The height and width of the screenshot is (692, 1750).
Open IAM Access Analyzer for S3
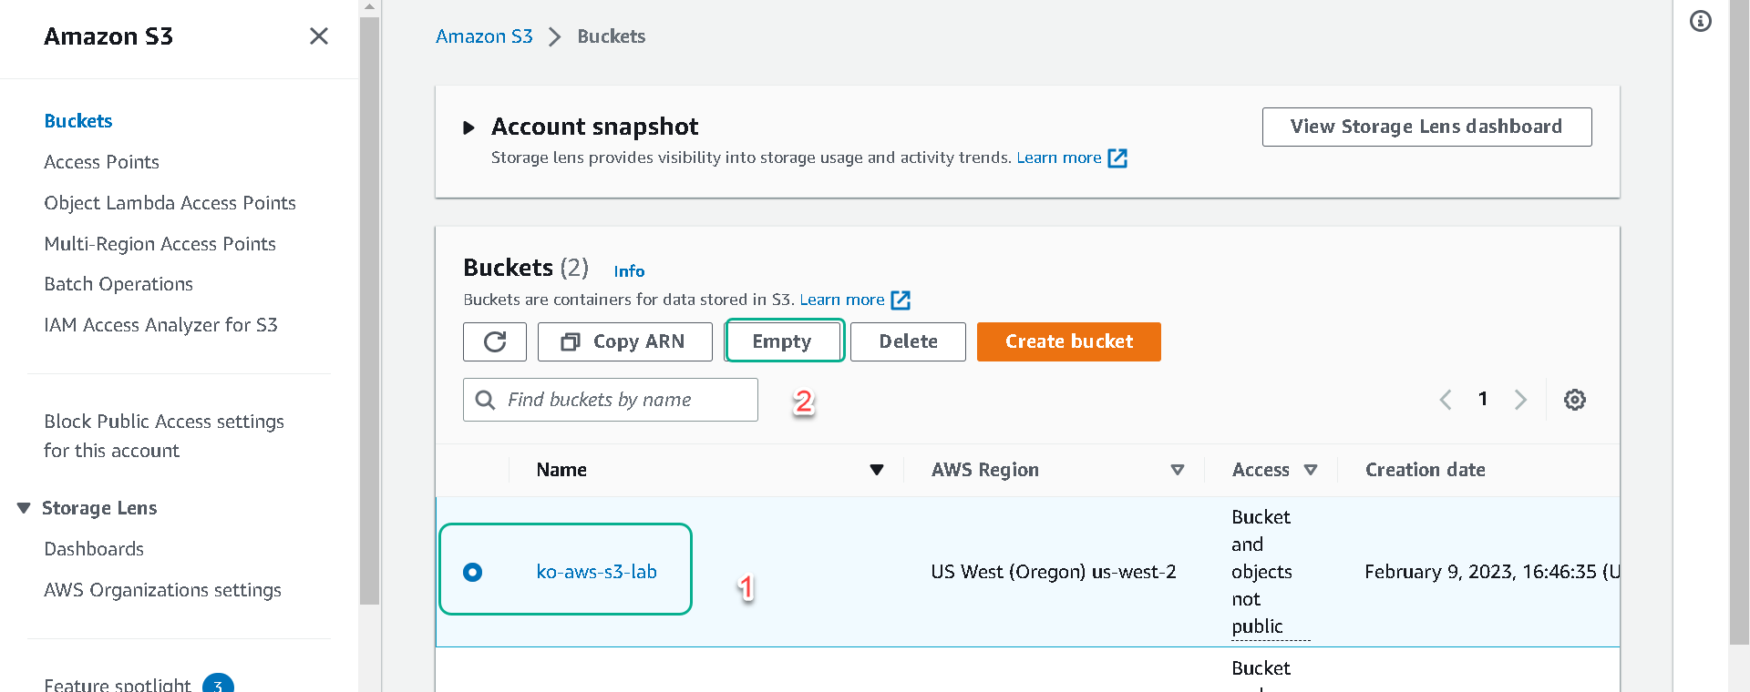[x=160, y=325]
